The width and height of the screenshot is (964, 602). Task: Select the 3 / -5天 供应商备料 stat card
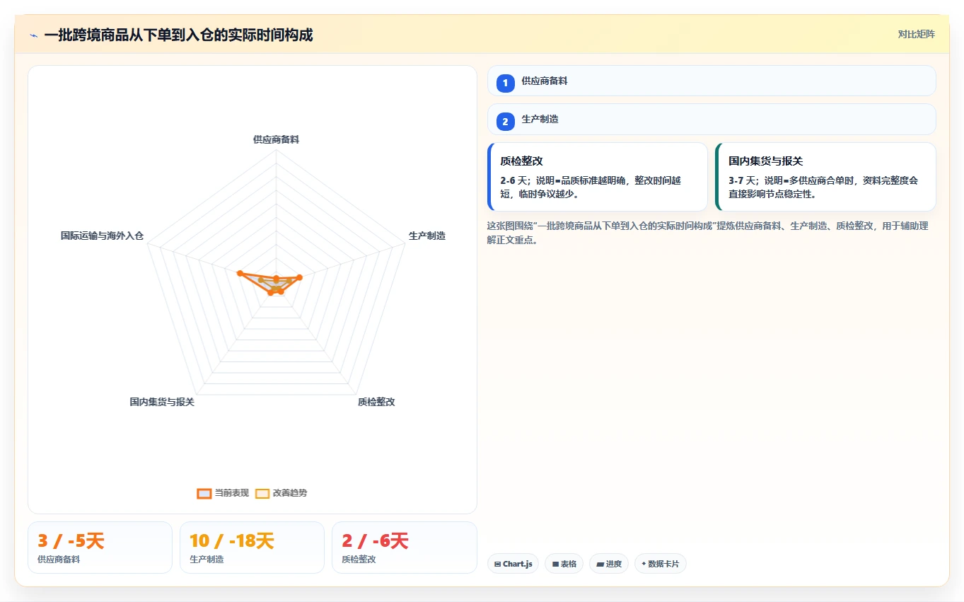click(x=100, y=548)
